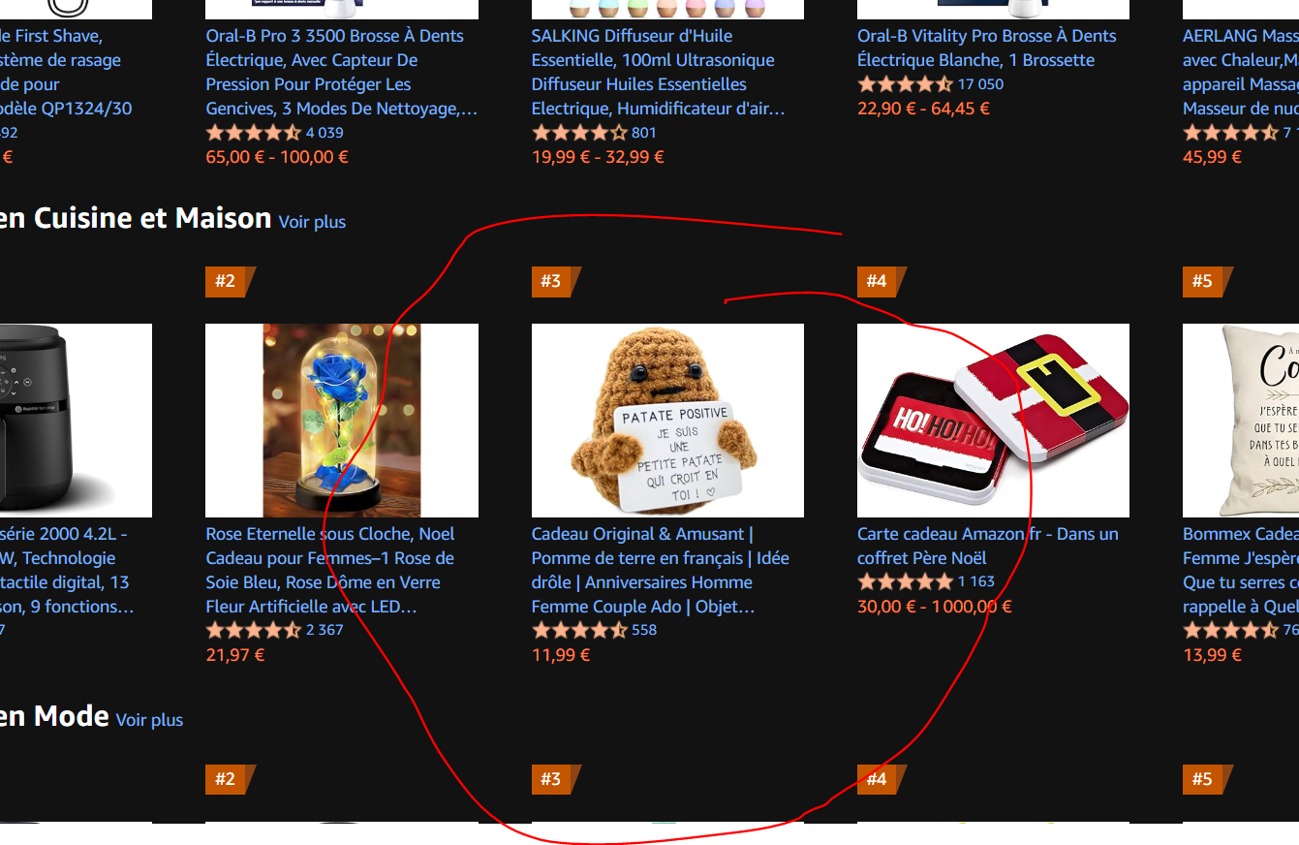Click star rating with 2 367 reviews

click(x=253, y=630)
